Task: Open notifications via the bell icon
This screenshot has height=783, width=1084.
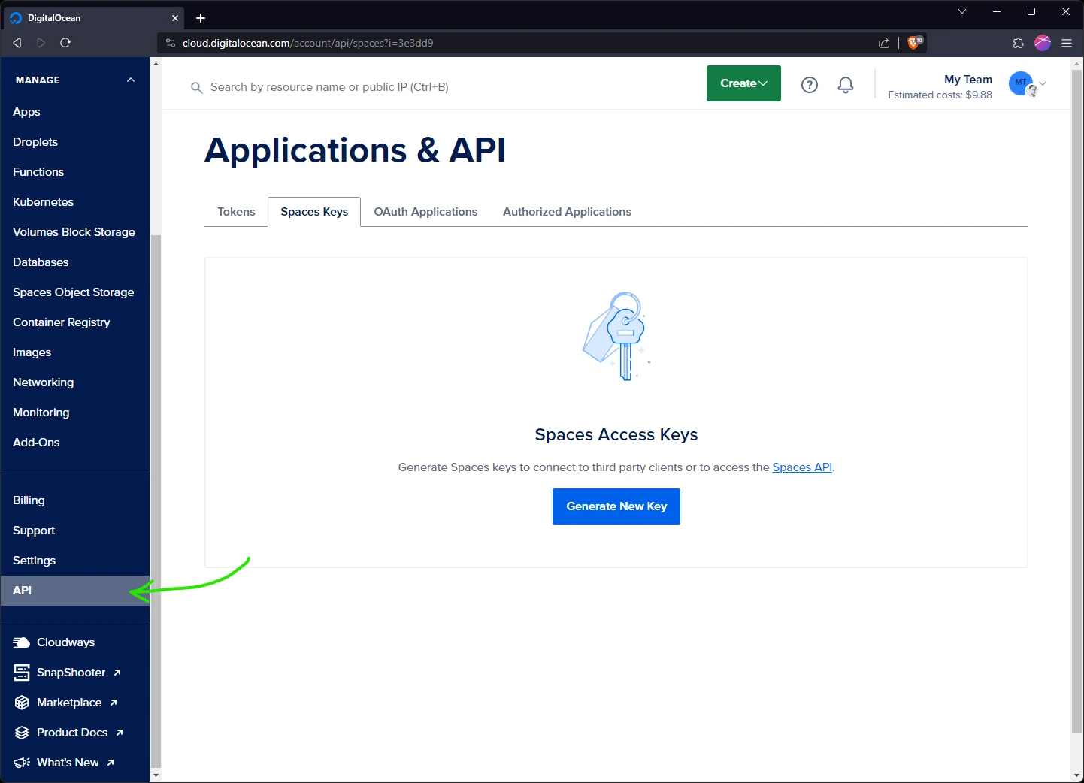Action: 845,85
